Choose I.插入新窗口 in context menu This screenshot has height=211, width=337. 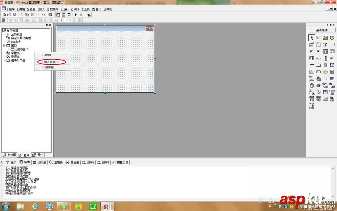pos(53,62)
